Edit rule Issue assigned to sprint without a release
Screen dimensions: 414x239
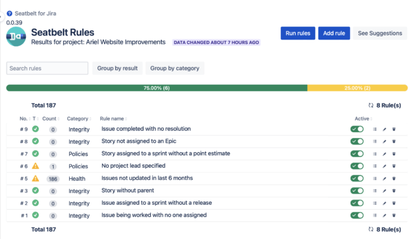384,203
